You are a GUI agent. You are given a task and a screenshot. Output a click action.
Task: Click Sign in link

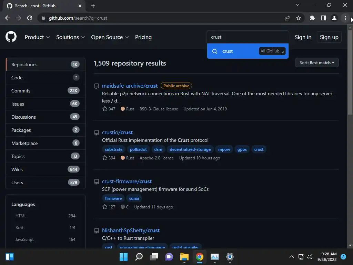pyautogui.click(x=303, y=37)
